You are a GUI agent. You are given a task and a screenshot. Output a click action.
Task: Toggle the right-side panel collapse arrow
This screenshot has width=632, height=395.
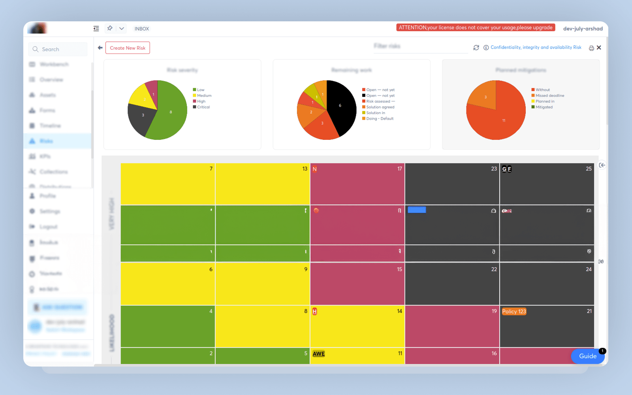click(602, 165)
